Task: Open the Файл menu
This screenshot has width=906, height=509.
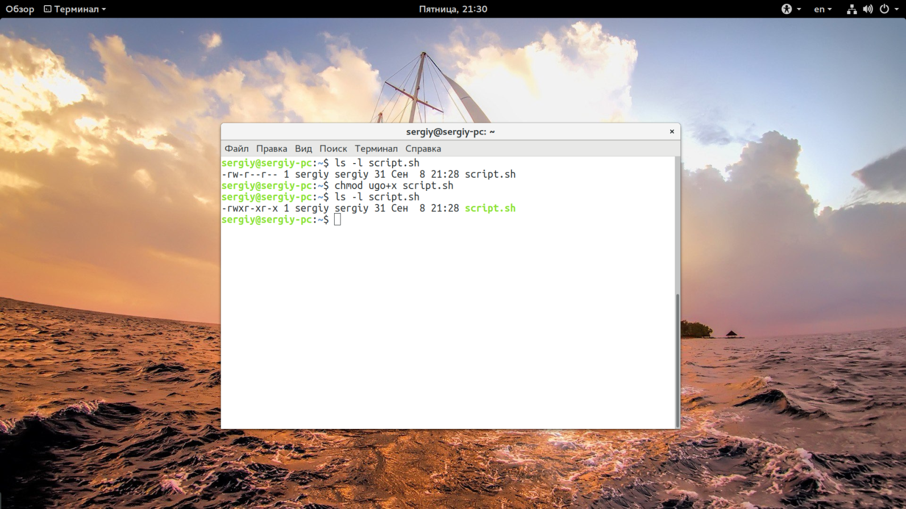Action: 236,149
